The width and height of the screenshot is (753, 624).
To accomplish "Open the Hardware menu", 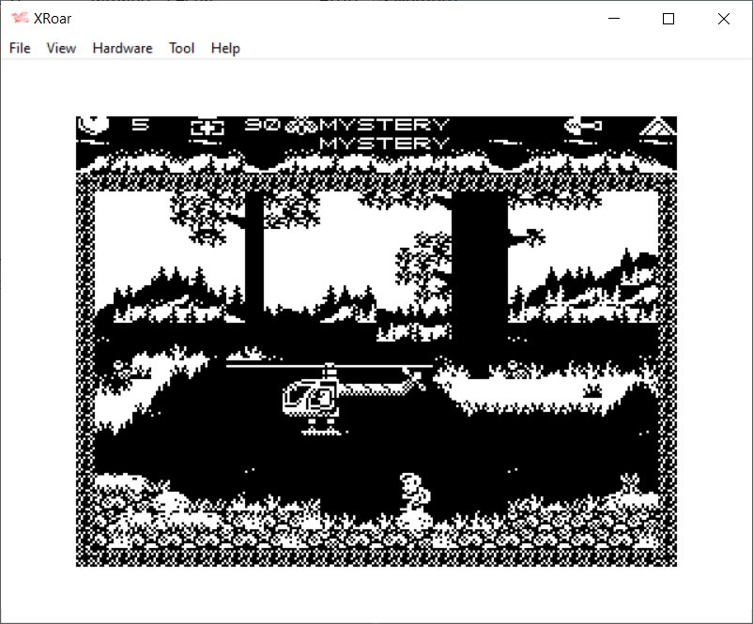I will tap(122, 48).
